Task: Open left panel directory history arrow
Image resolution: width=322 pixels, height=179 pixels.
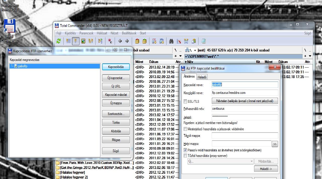Action: tap(180, 56)
